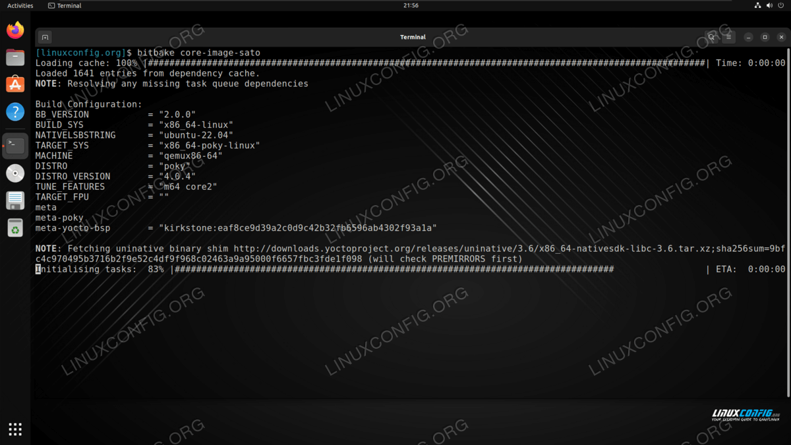Open Ubuntu Software from the dock
Viewport: 791px width, 445px height.
click(x=15, y=84)
